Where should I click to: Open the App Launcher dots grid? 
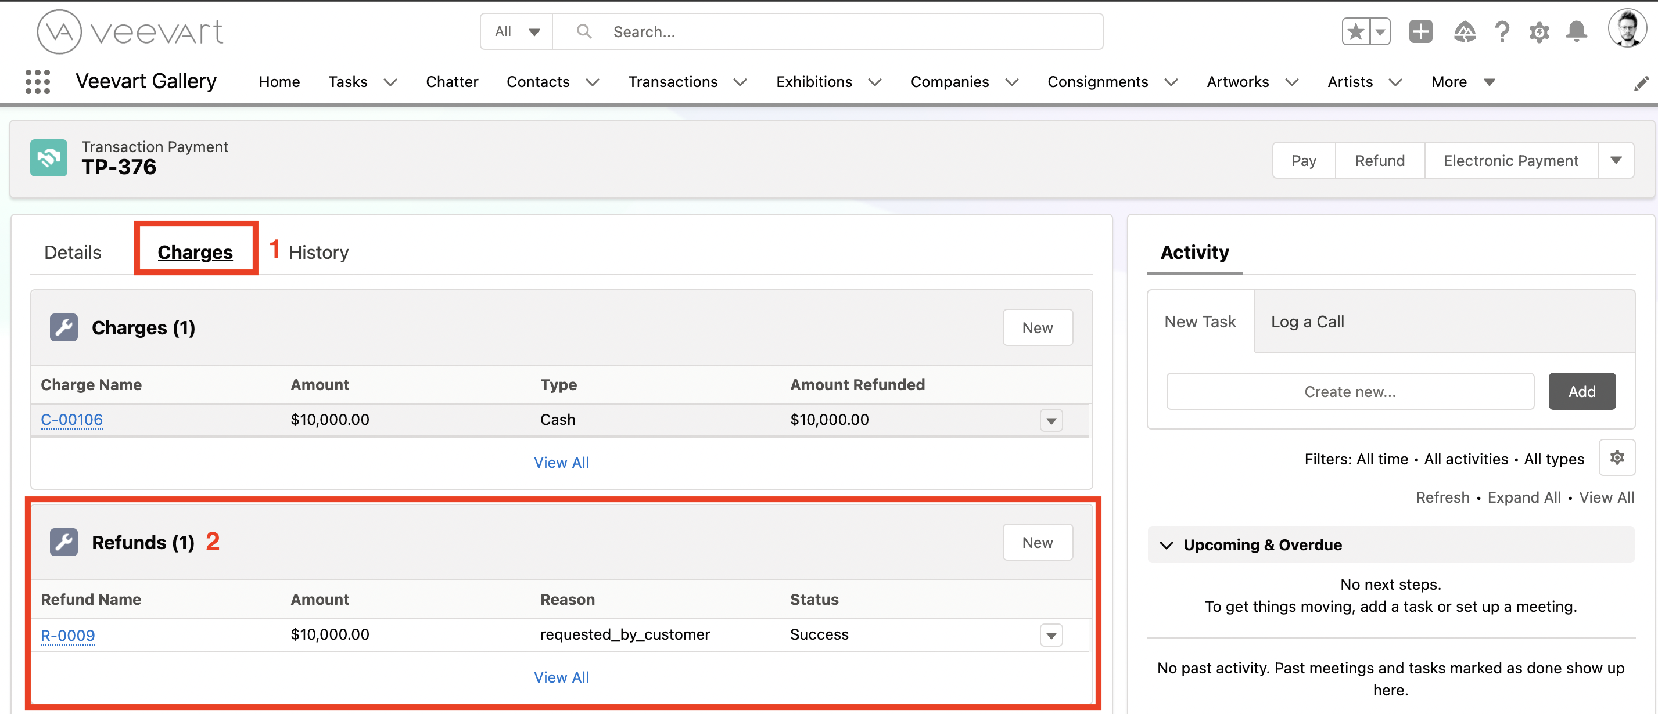[37, 82]
